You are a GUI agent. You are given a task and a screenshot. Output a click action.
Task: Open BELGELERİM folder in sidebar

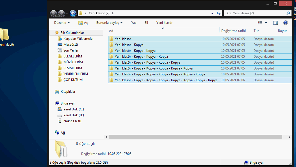73,56
